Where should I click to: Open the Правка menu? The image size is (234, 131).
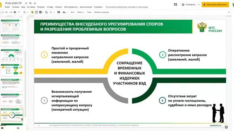(15, 7)
